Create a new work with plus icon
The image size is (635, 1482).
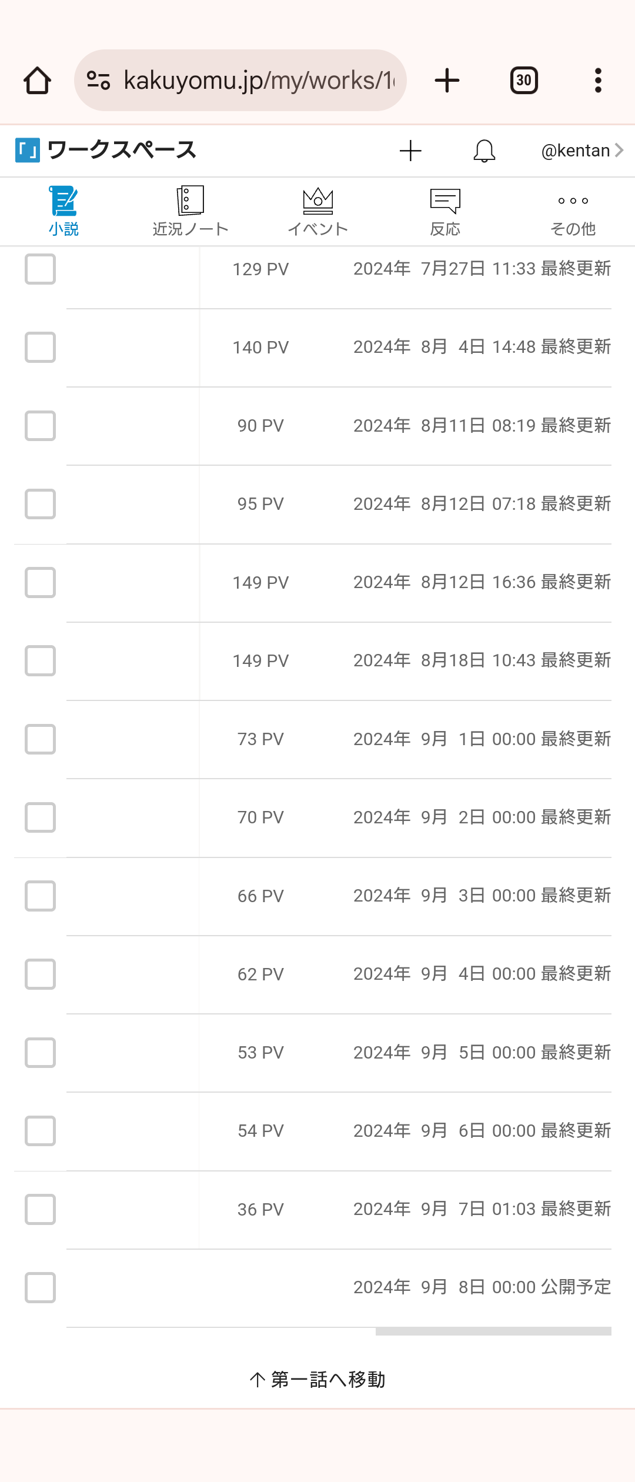410,151
